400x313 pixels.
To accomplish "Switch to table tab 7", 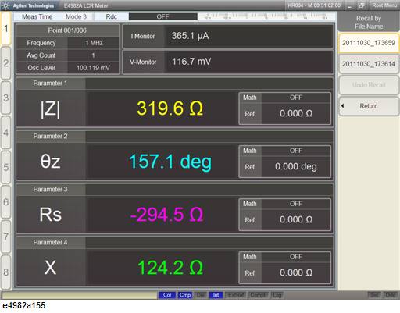I will tap(5, 237).
